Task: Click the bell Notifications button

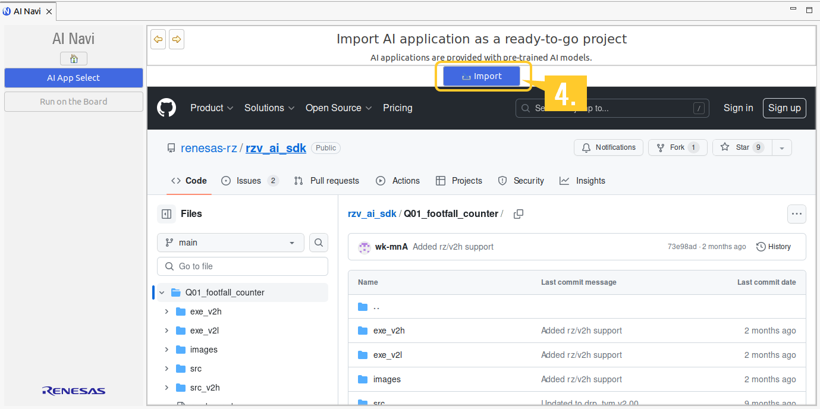Action: [608, 147]
